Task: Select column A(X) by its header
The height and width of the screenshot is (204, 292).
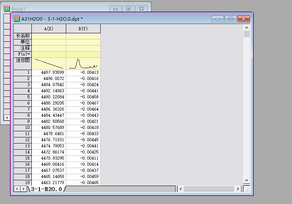Action: tap(49, 29)
